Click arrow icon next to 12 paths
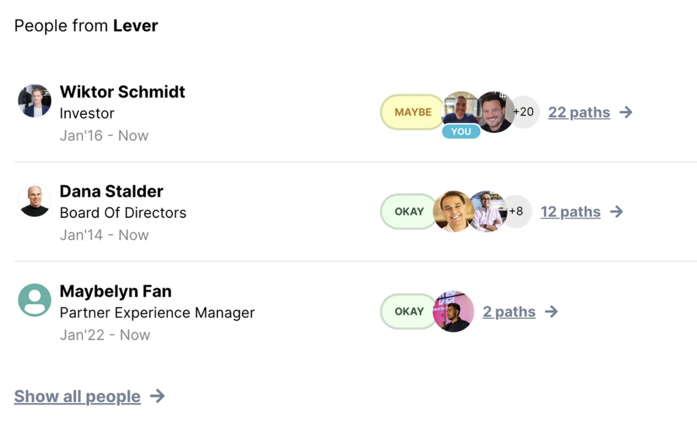697x422 pixels. pos(616,212)
